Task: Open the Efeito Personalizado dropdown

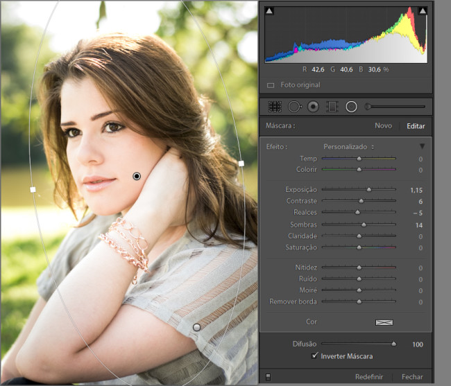Action: click(348, 147)
